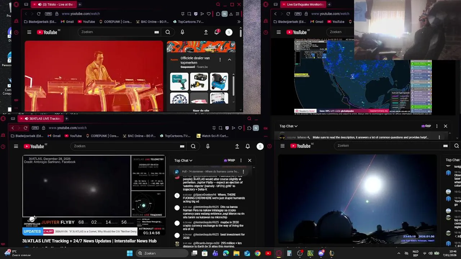461x259 pixels.
Task: Open COREPUNK bookmark in Tiësto window
Action: (x=115, y=22)
